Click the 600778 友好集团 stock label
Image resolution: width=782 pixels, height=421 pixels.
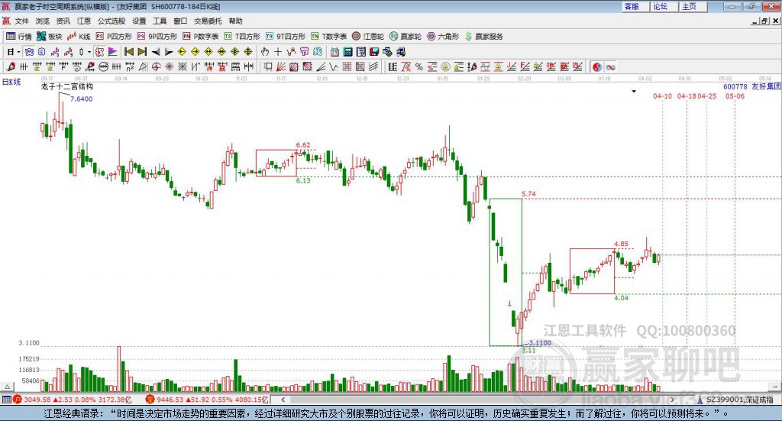pos(752,86)
